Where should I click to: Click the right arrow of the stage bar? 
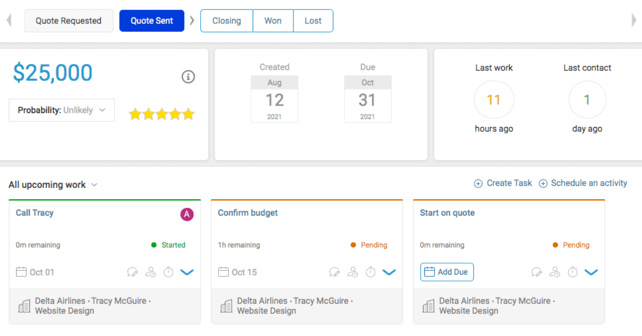[634, 20]
